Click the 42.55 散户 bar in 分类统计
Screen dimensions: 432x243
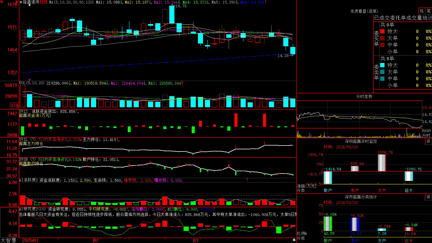328,224
